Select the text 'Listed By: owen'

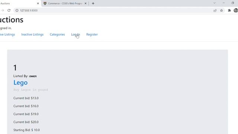pos(25,76)
